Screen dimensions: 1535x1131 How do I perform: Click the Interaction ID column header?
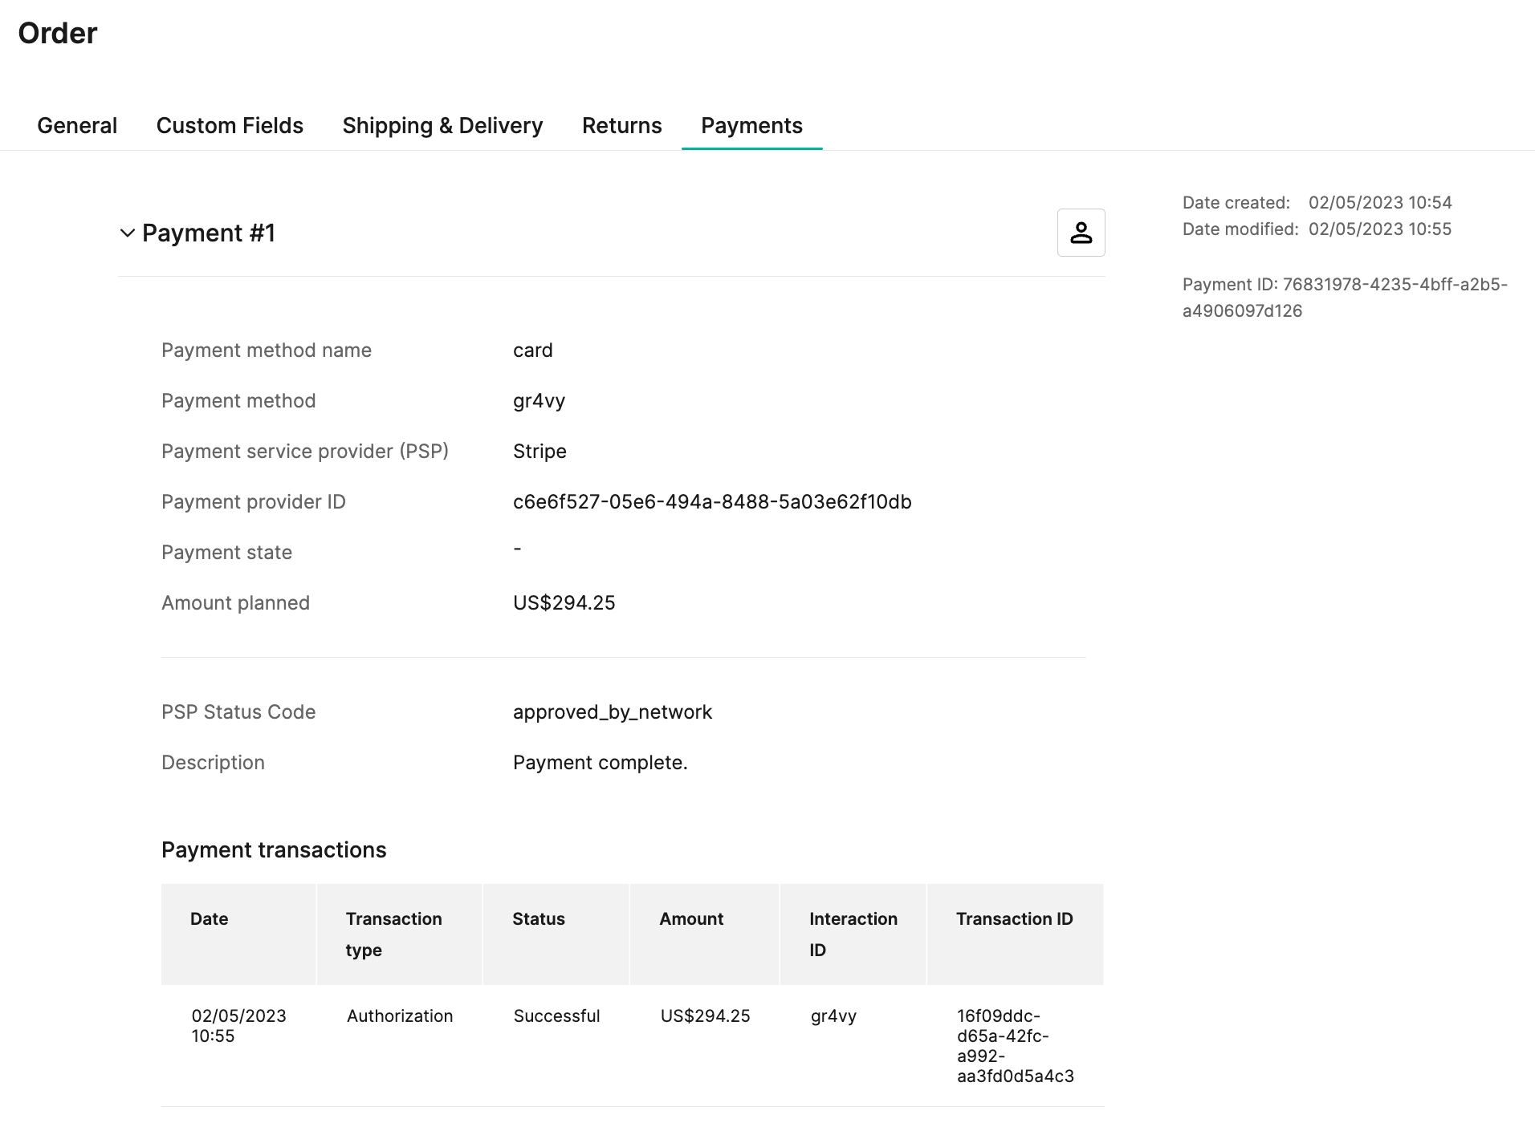[853, 934]
